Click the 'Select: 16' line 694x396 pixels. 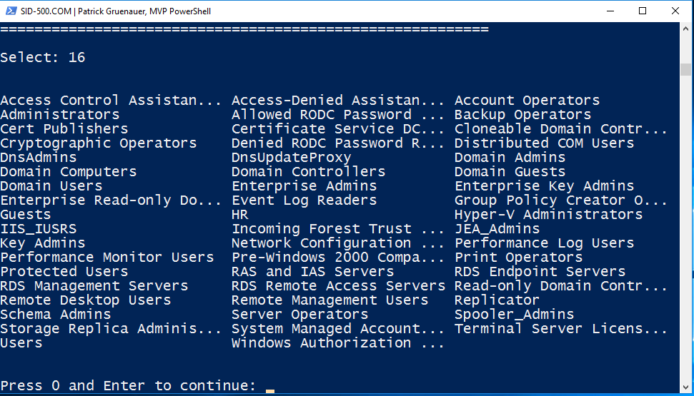coord(43,58)
